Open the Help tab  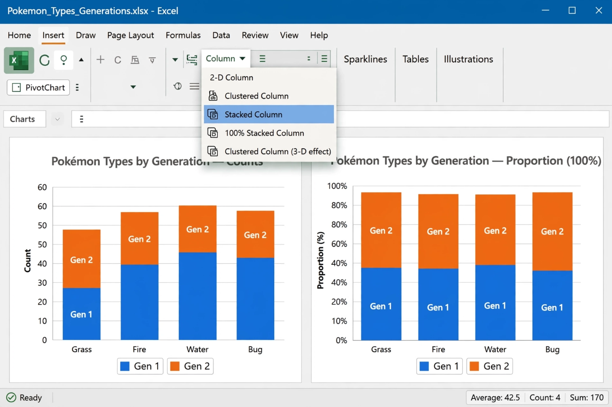319,35
